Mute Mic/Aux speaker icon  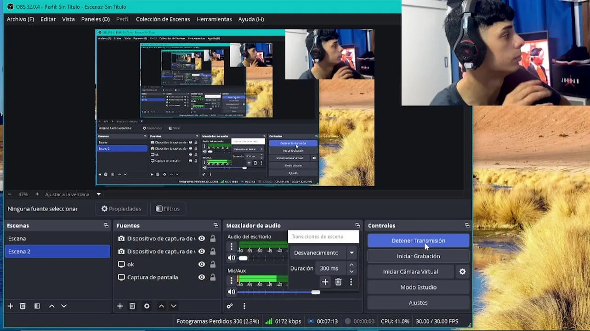pos(232,292)
